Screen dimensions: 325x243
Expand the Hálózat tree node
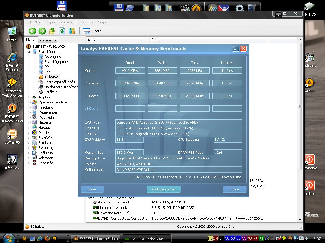click(x=29, y=128)
